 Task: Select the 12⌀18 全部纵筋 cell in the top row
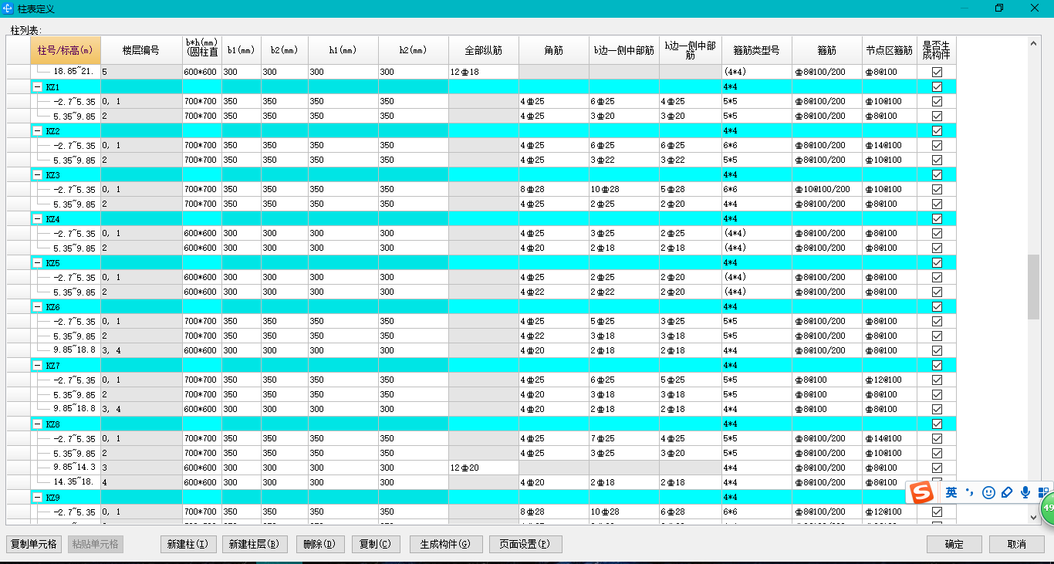[x=484, y=72]
